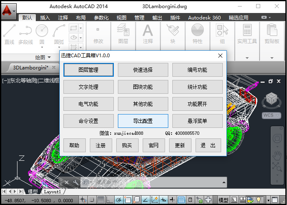Image resolution: width=287 pixels, height=205 pixels.
Task: Click the Exit (退 出) button
Action: click(208, 145)
